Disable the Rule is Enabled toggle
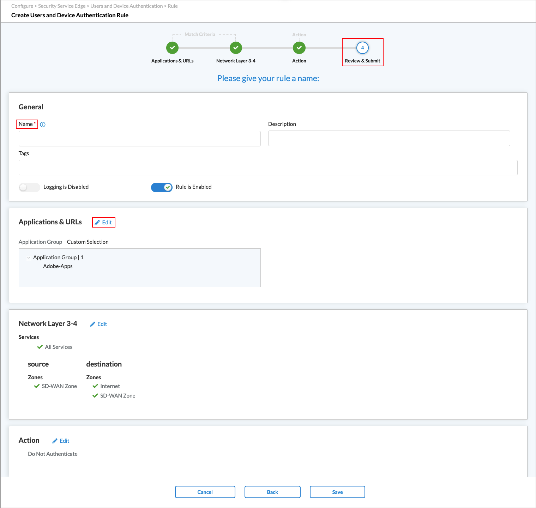The image size is (536, 508). point(162,187)
